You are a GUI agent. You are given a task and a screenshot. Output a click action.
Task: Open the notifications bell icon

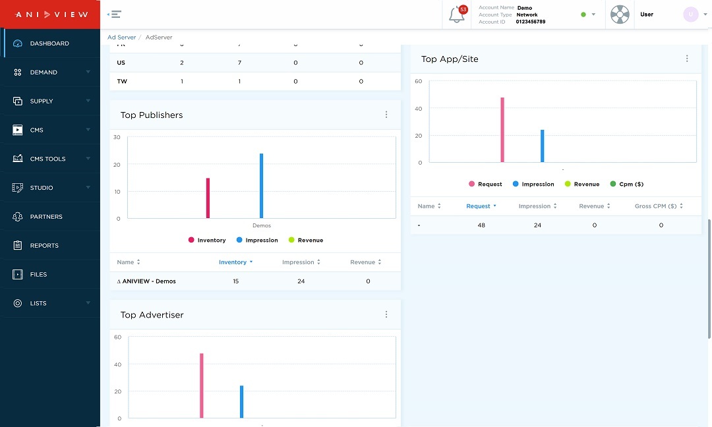click(x=457, y=14)
